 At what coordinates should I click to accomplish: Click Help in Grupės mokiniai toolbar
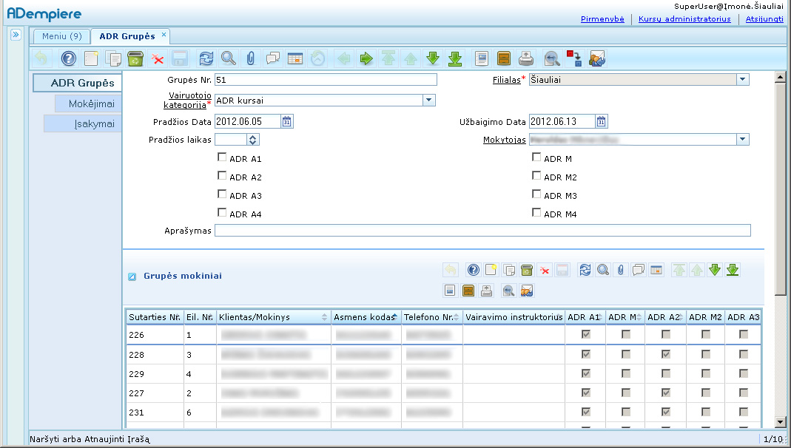tap(473, 270)
